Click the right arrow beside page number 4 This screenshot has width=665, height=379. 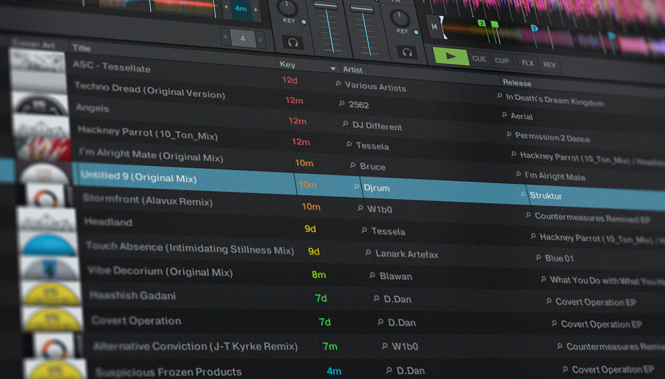point(259,39)
